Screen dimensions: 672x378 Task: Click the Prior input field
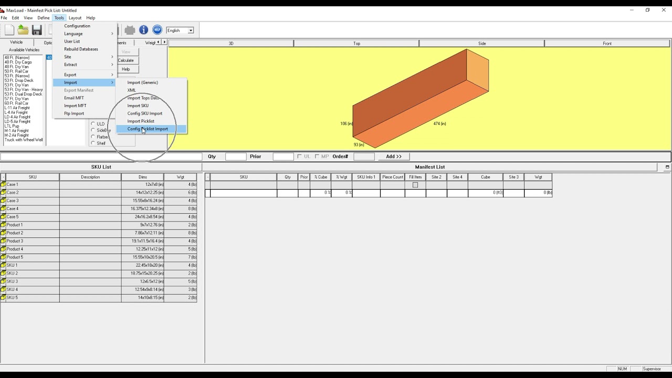[283, 156]
